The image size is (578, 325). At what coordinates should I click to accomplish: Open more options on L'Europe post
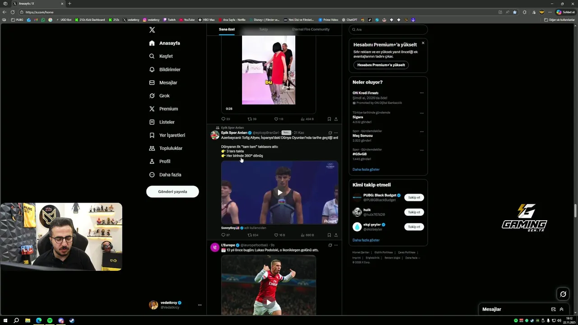[x=336, y=245]
